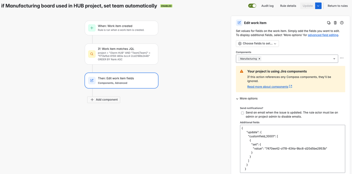Expand the Components field dropdown arrow
Viewport: 352px width, 174px height.
tap(334, 59)
